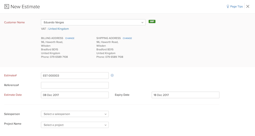Click the New Estimate page title

(25, 7)
